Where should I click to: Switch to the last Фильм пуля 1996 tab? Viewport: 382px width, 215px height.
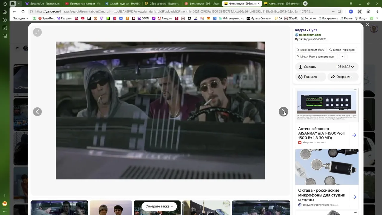(281, 4)
